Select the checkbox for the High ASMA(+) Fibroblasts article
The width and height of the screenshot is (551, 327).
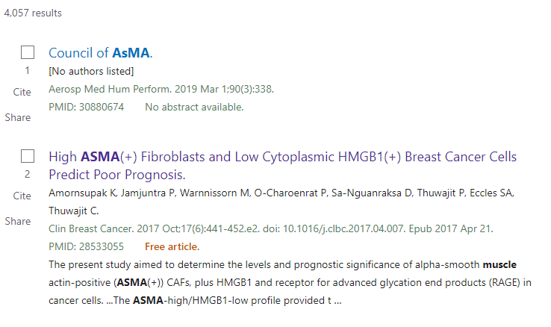coord(28,157)
